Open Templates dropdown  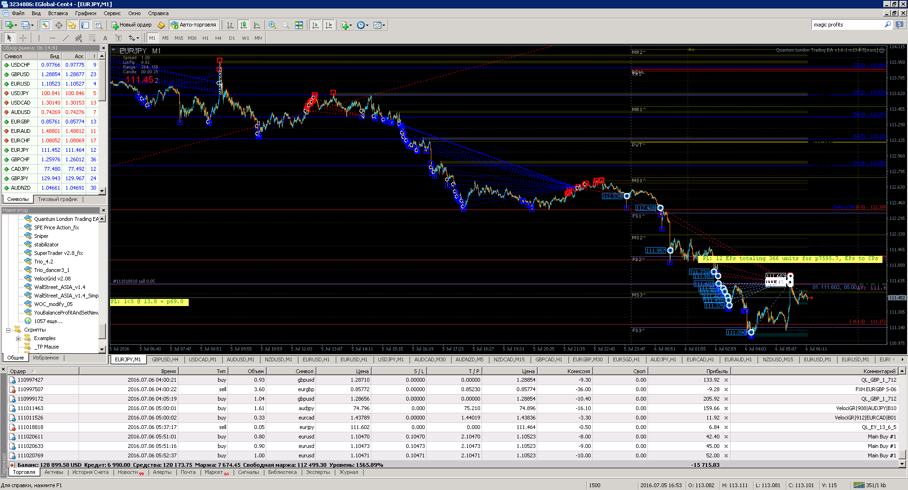[384, 25]
